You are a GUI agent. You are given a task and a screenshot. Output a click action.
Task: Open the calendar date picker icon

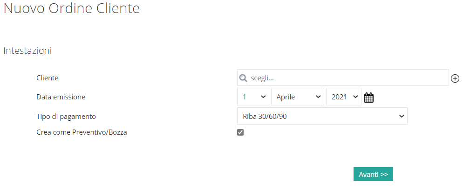pos(368,98)
